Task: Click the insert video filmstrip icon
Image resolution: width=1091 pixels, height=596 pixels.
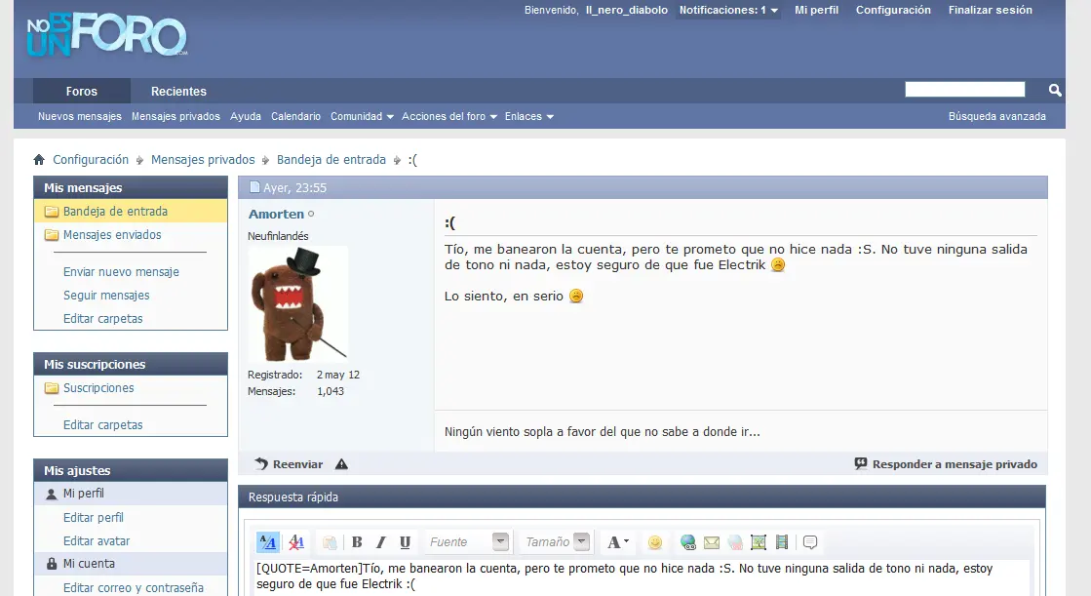Action: [x=781, y=542]
